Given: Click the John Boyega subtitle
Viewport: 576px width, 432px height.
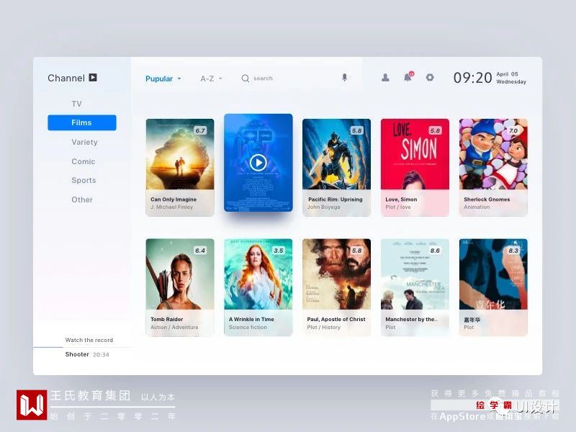Looking at the screenshot, I should click(x=323, y=207).
